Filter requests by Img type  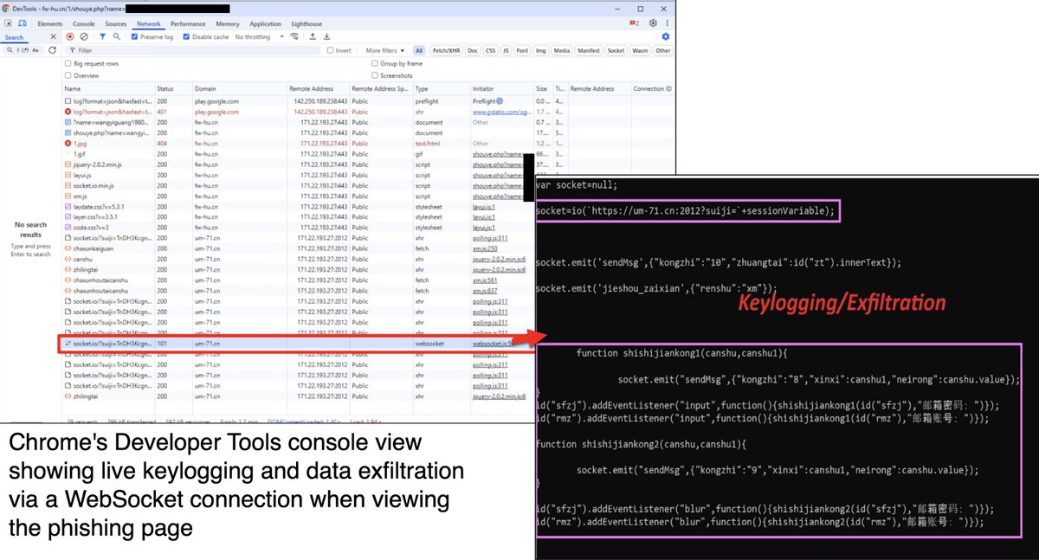pos(541,50)
